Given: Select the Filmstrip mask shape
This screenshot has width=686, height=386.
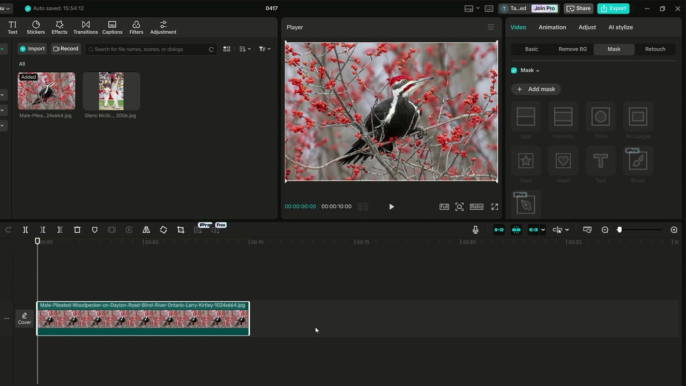Looking at the screenshot, I should pyautogui.click(x=563, y=121).
